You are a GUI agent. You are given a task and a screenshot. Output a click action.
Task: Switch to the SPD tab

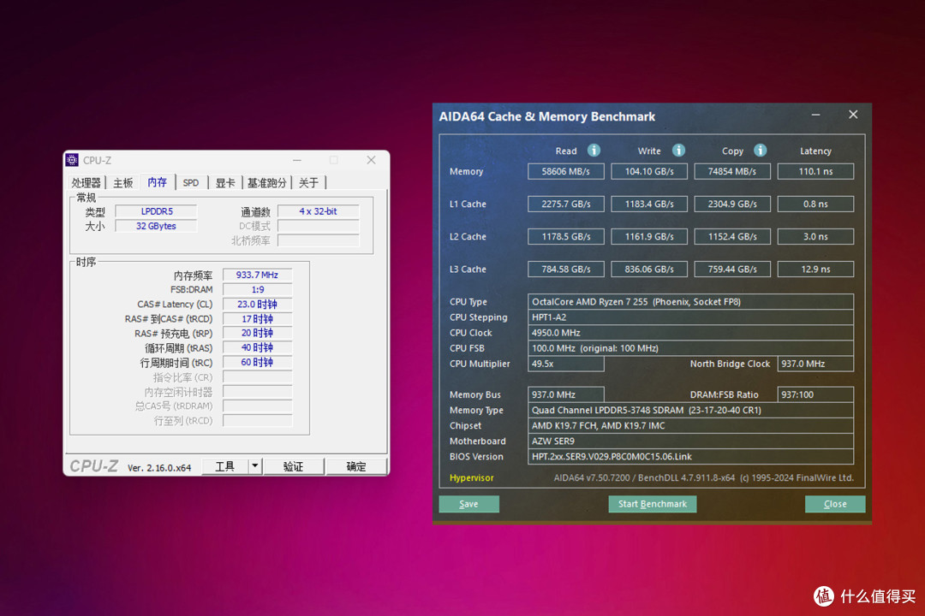[x=190, y=183]
